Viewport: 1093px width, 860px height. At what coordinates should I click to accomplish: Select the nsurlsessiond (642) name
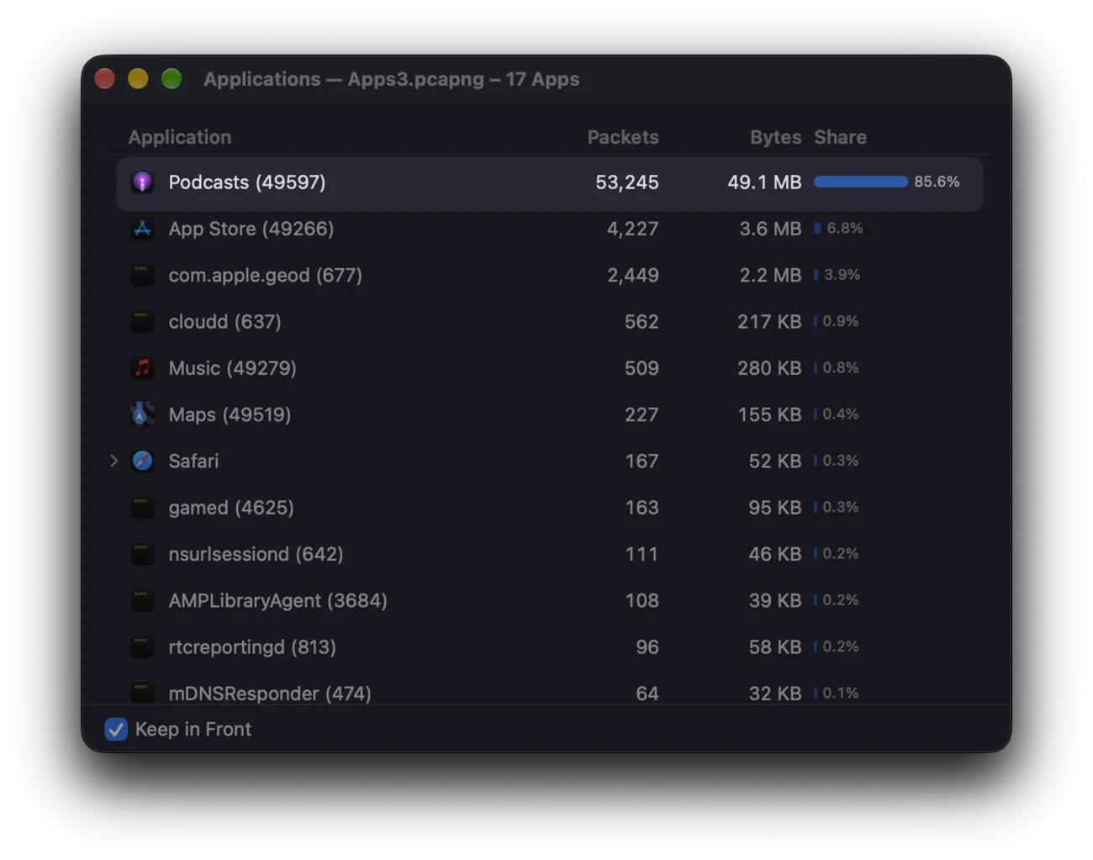coord(256,554)
